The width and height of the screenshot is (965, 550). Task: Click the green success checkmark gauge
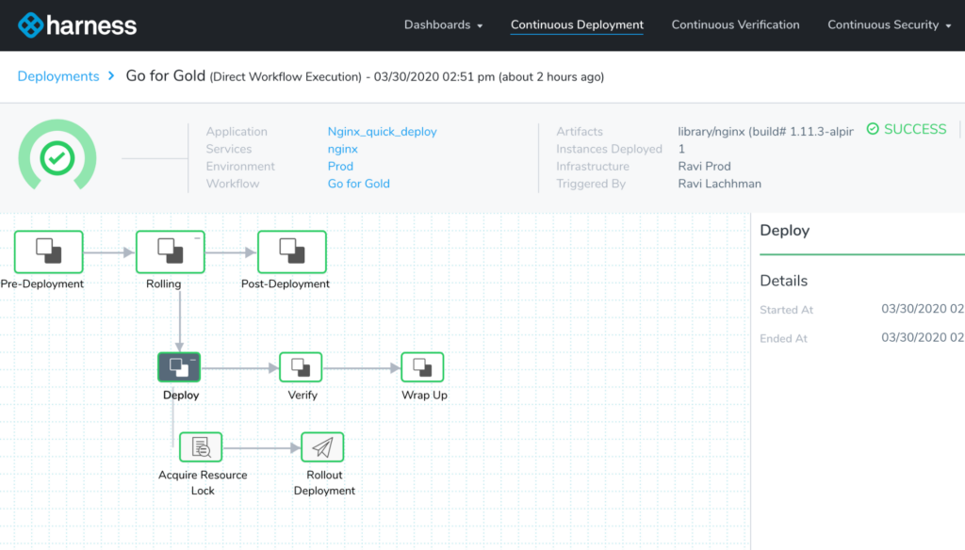click(x=57, y=158)
